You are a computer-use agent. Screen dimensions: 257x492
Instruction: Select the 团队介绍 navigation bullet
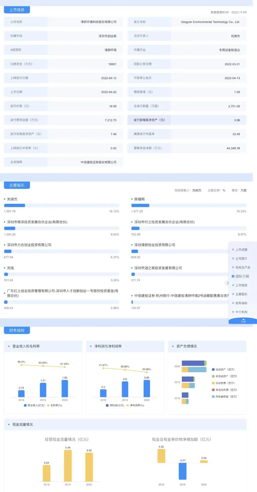click(x=233, y=276)
